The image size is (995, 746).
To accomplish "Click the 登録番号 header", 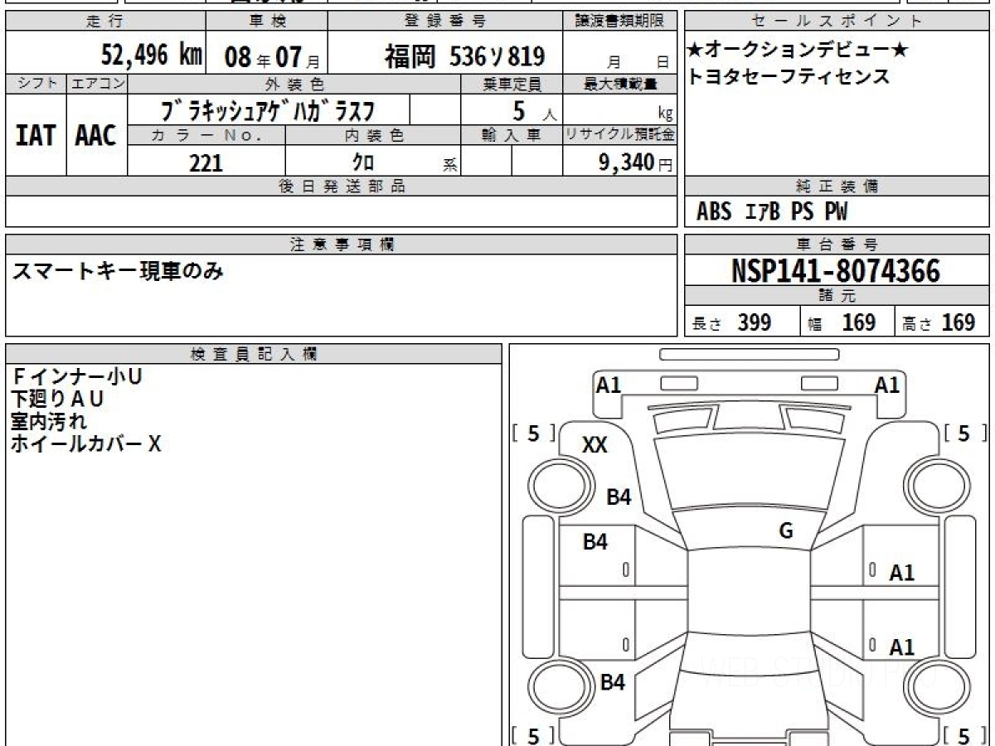I will click(446, 22).
